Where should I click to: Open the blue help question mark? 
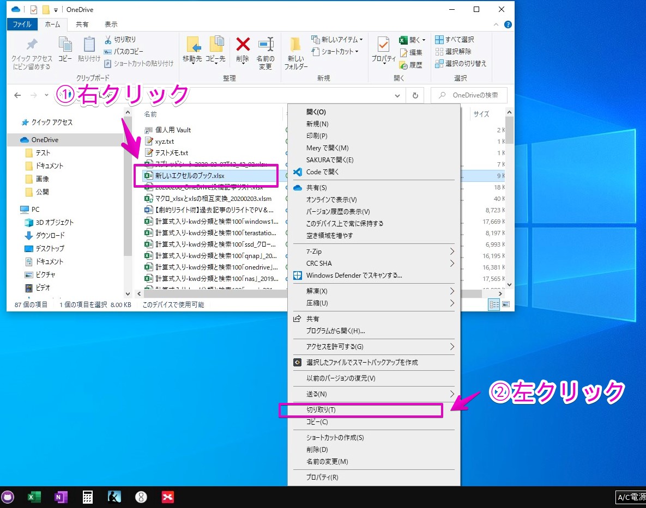click(x=508, y=25)
